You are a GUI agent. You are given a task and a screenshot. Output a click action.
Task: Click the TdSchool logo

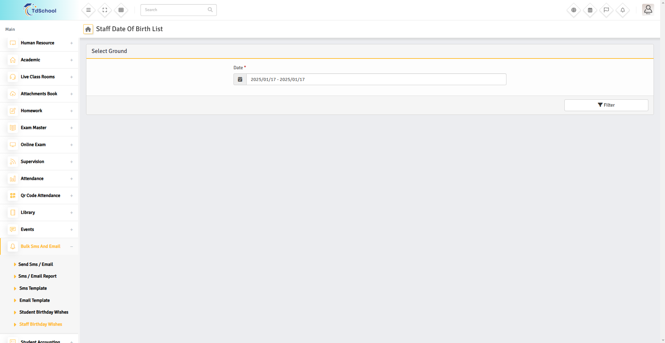click(x=40, y=10)
